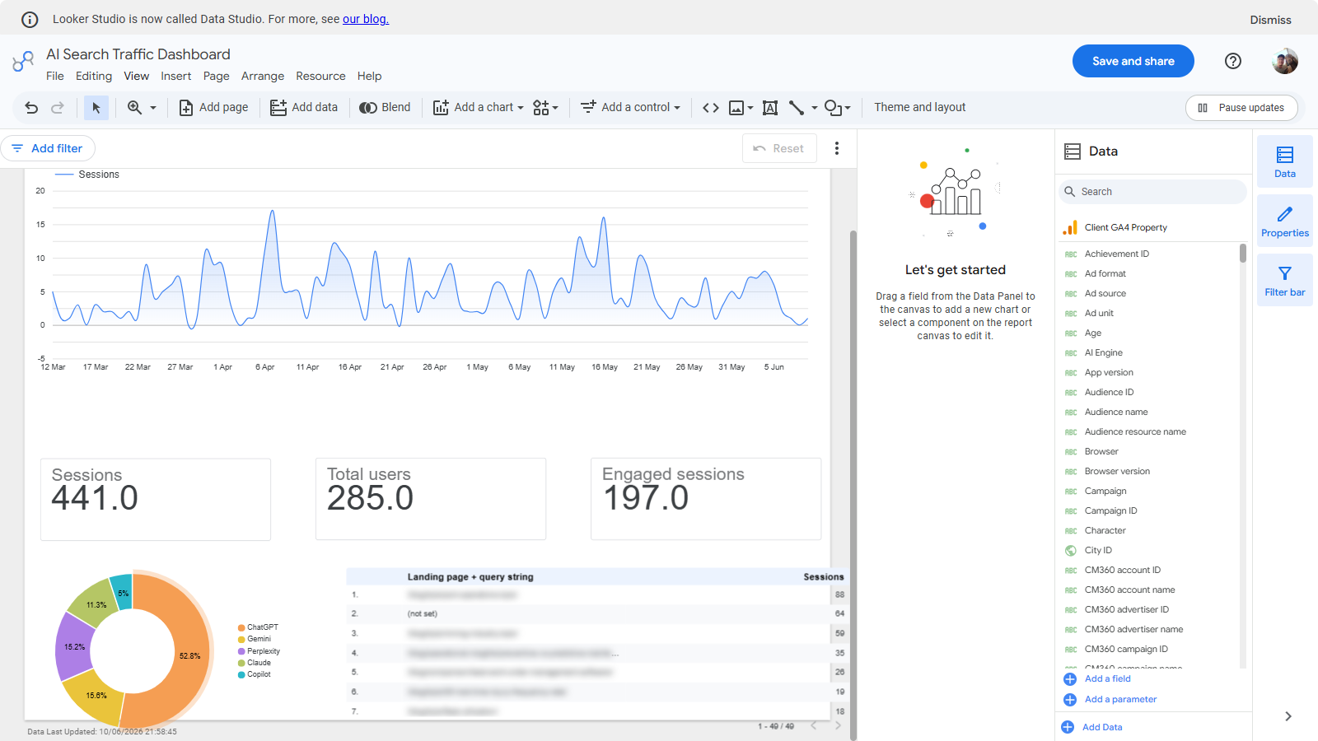Click the Search fields input box
The width and height of the screenshot is (1318, 741).
1152,191
